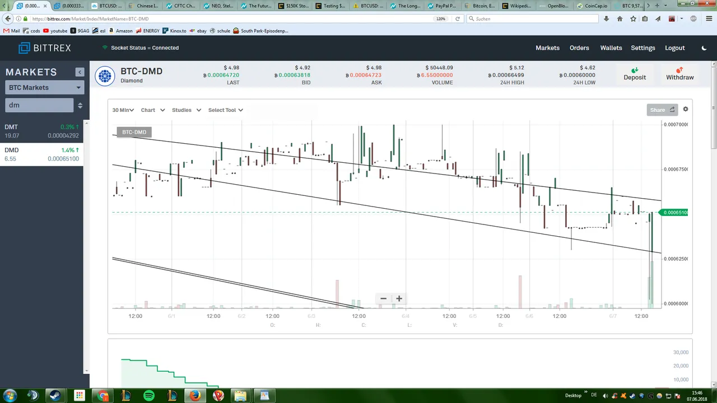Select the DMT market row

pos(41,132)
